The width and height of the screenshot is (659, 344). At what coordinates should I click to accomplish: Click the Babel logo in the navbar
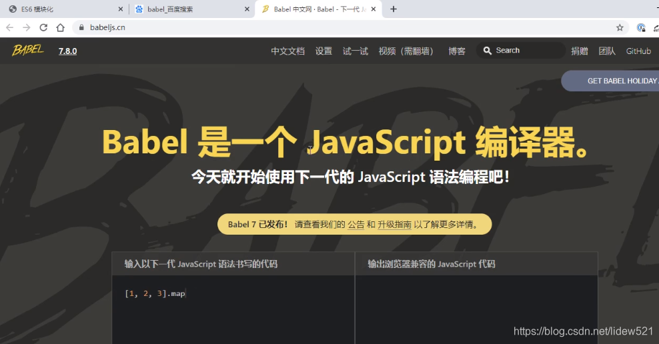click(28, 51)
